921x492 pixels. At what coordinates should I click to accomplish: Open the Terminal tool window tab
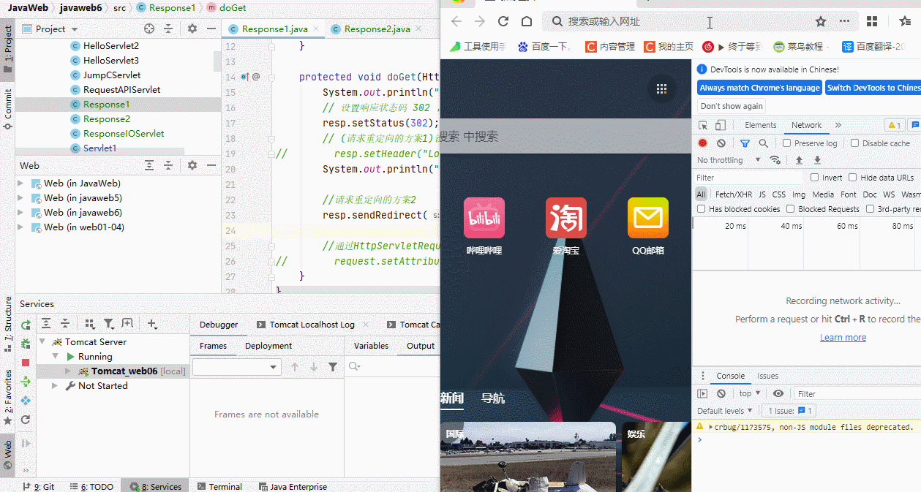click(219, 486)
